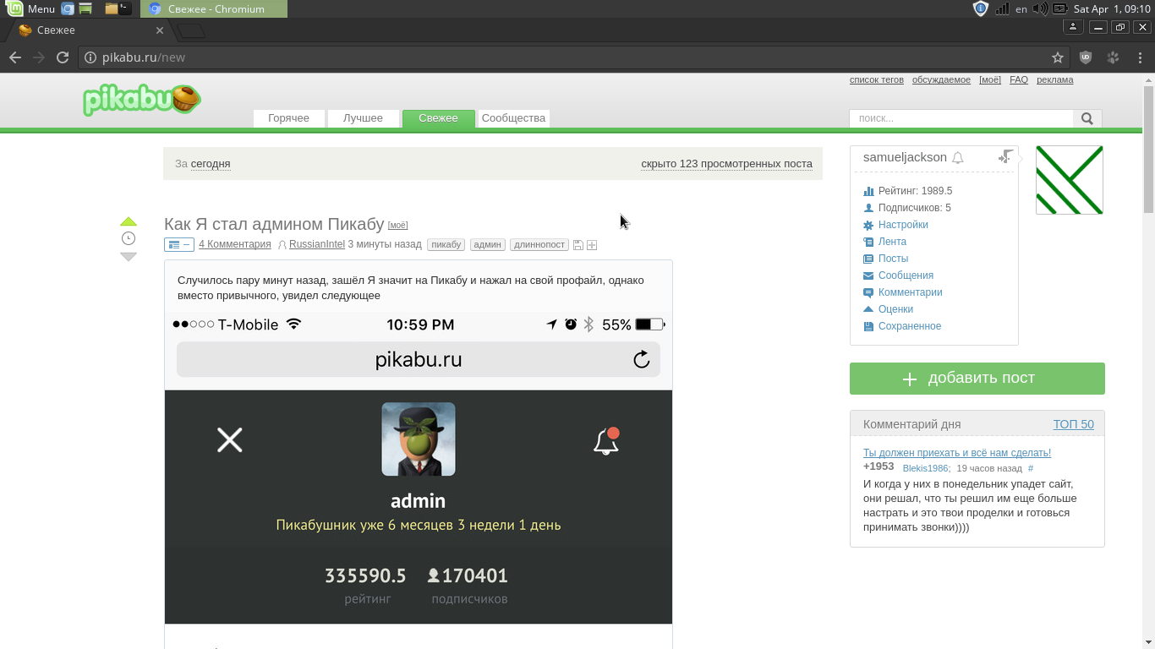Click the posts icon beside Посты

[868, 259]
